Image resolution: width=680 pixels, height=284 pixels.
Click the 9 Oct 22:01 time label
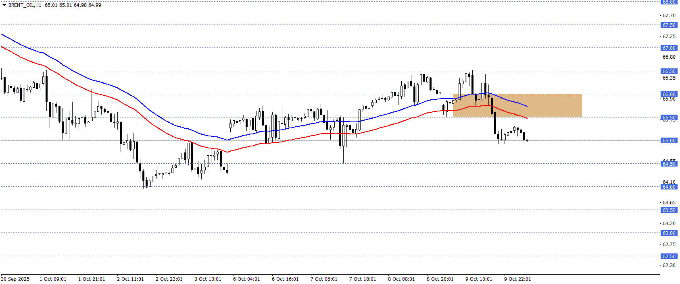point(517,279)
